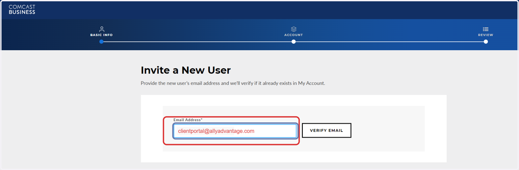
Task: Focus the Email Address input field
Action: tap(235, 131)
